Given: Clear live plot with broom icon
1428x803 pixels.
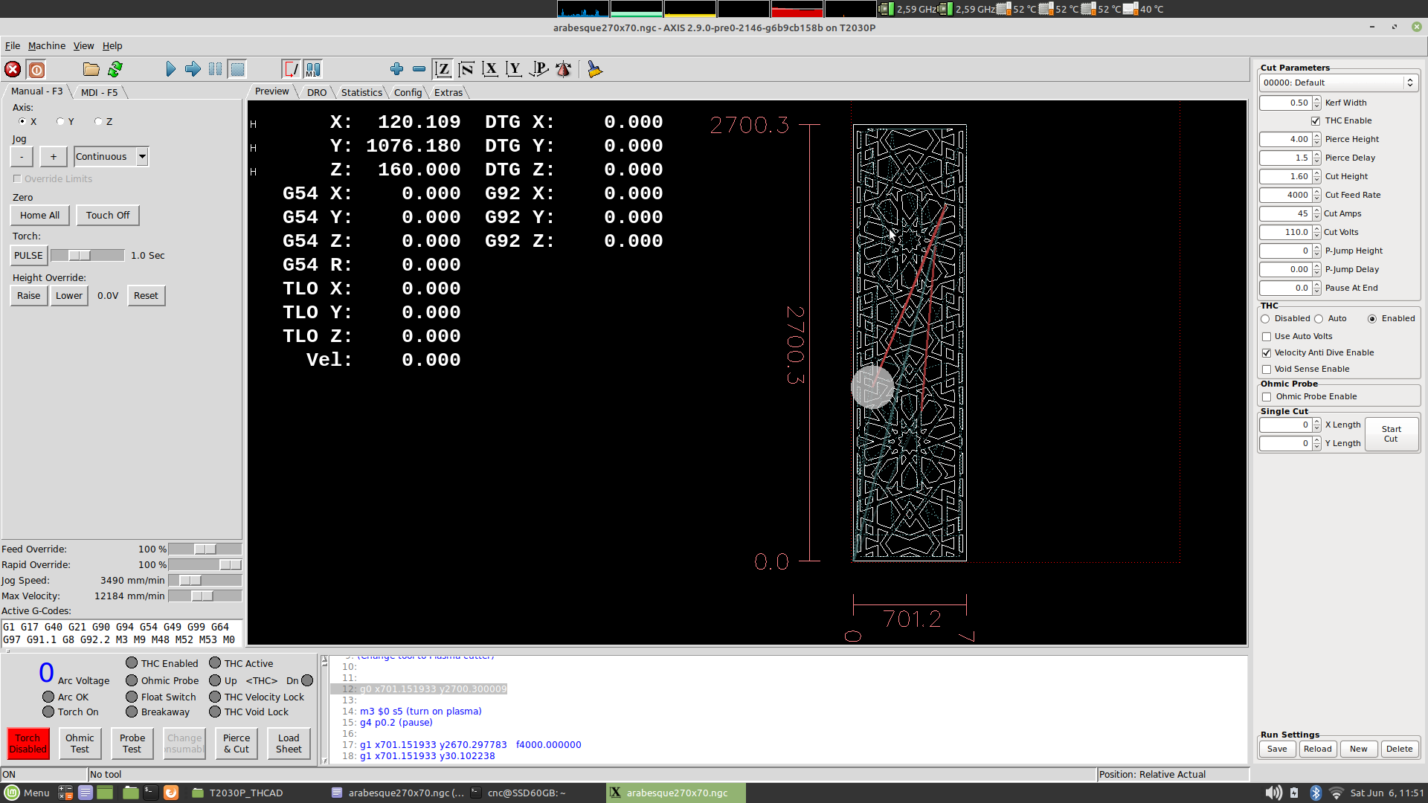Looking at the screenshot, I should [594, 69].
